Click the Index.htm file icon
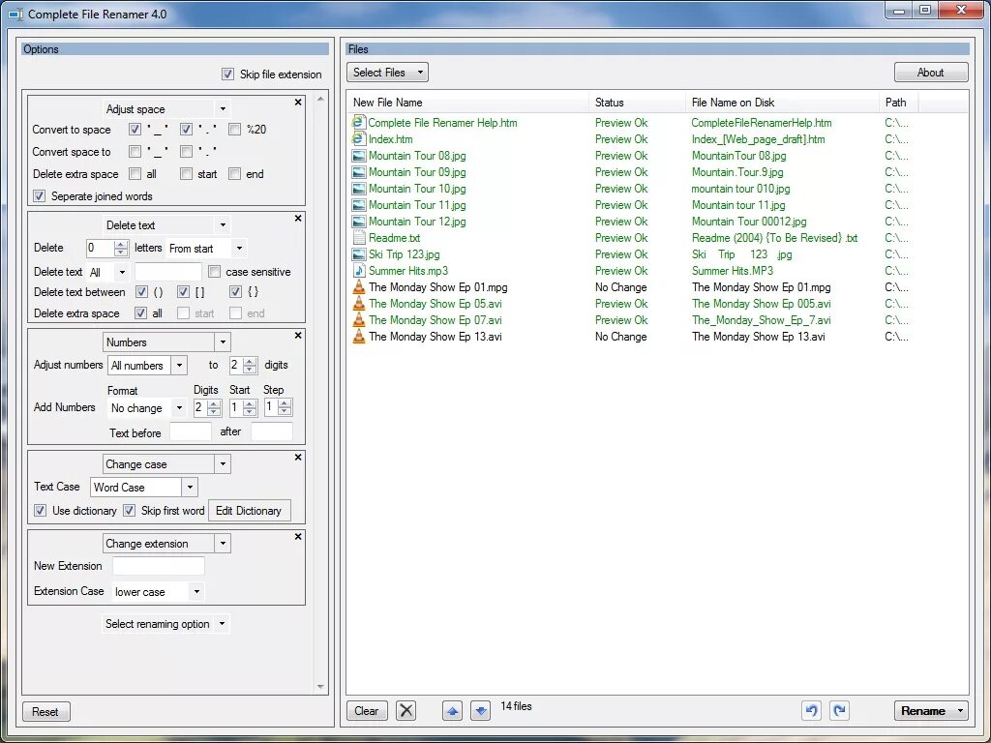 point(358,138)
